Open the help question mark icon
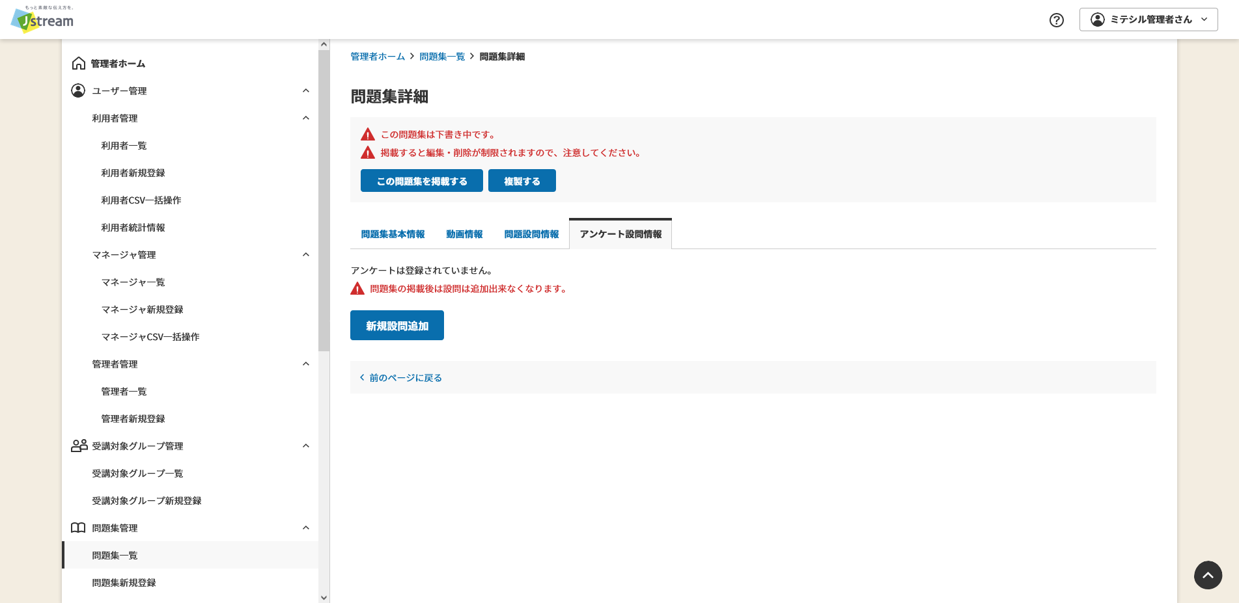 click(x=1056, y=20)
